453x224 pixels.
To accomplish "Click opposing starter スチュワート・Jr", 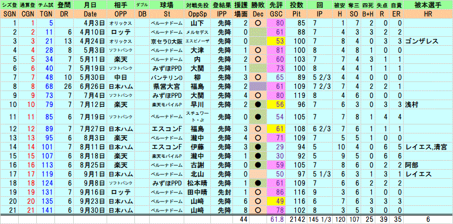I will click(x=197, y=117).
